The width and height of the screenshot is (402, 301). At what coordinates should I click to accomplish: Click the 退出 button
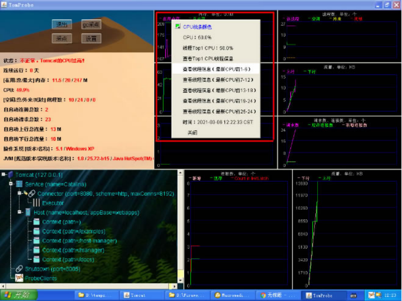62,24
